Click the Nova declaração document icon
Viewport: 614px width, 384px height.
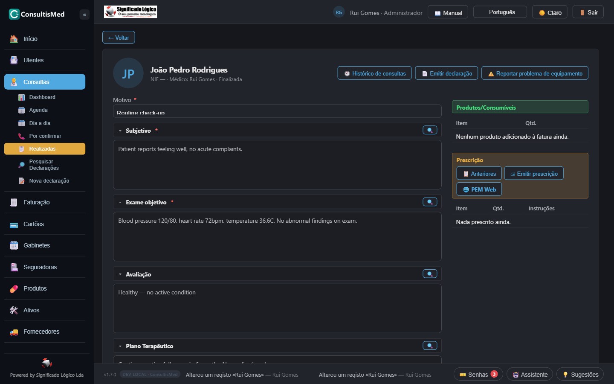(22, 181)
